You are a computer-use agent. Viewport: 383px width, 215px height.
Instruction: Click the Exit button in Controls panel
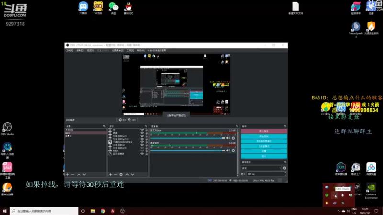tap(264, 156)
